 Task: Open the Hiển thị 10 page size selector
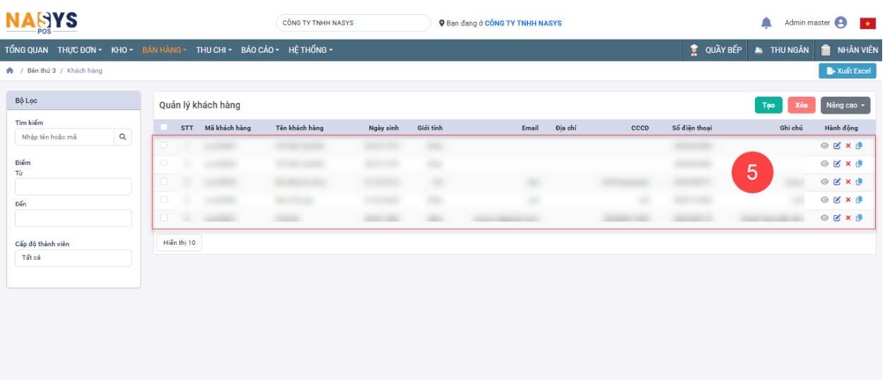pyautogui.click(x=179, y=243)
